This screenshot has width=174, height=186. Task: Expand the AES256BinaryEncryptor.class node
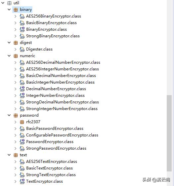pyautogui.click(x=16, y=16)
